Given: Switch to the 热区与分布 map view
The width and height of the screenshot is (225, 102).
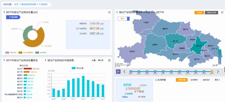Looking at the screenshot, I should [211, 12].
